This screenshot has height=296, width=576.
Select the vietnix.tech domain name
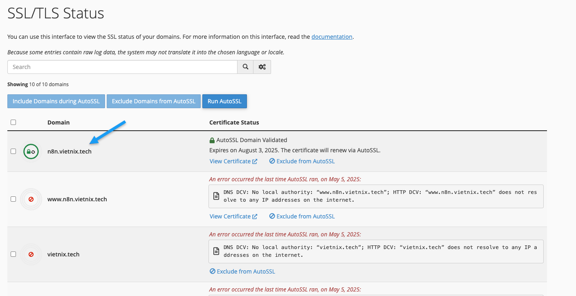point(63,254)
